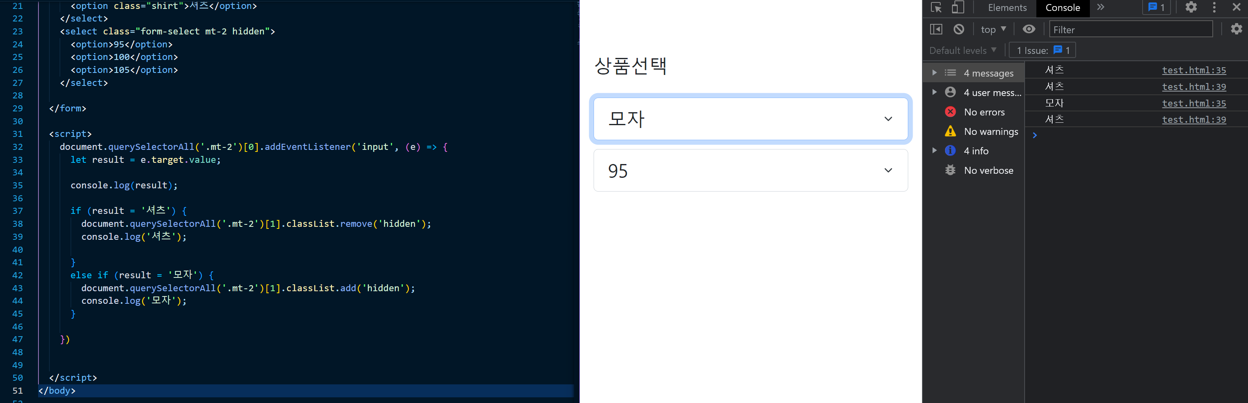This screenshot has height=403, width=1248.
Task: Click the issues counter badge in toolbar
Action: [1156, 8]
